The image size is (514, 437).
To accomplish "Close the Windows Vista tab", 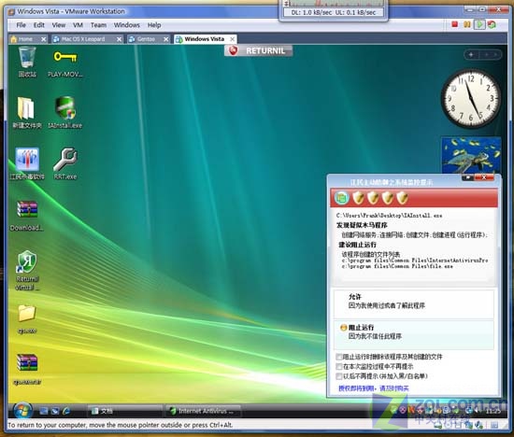I will [x=233, y=39].
